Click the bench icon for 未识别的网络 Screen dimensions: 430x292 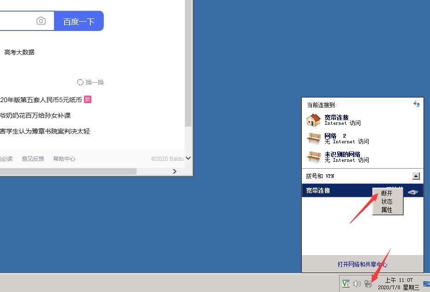313,157
